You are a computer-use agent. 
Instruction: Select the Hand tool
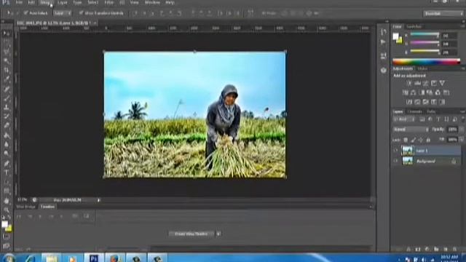click(x=6, y=201)
